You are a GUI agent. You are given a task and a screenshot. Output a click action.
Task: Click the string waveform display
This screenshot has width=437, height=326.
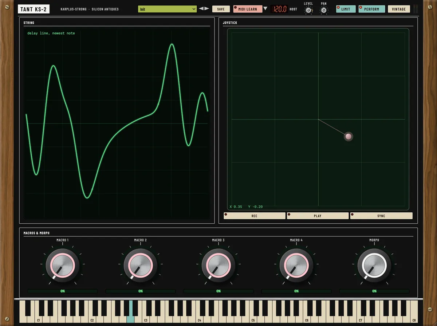(x=117, y=124)
